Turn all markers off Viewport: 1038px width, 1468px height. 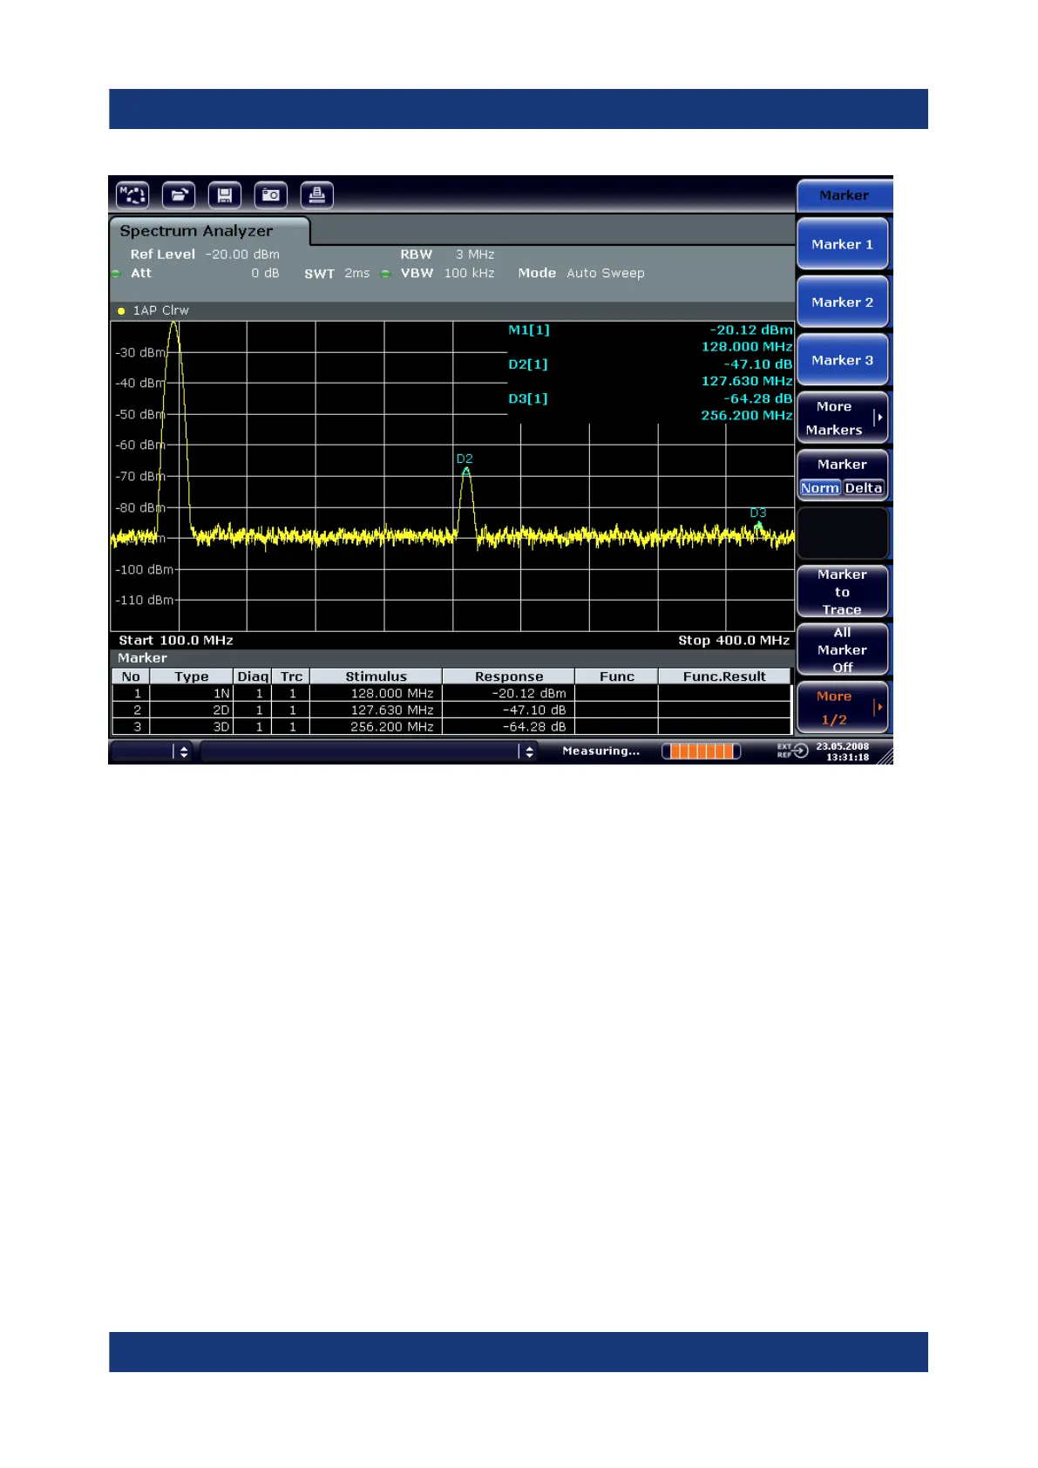pyautogui.click(x=842, y=649)
